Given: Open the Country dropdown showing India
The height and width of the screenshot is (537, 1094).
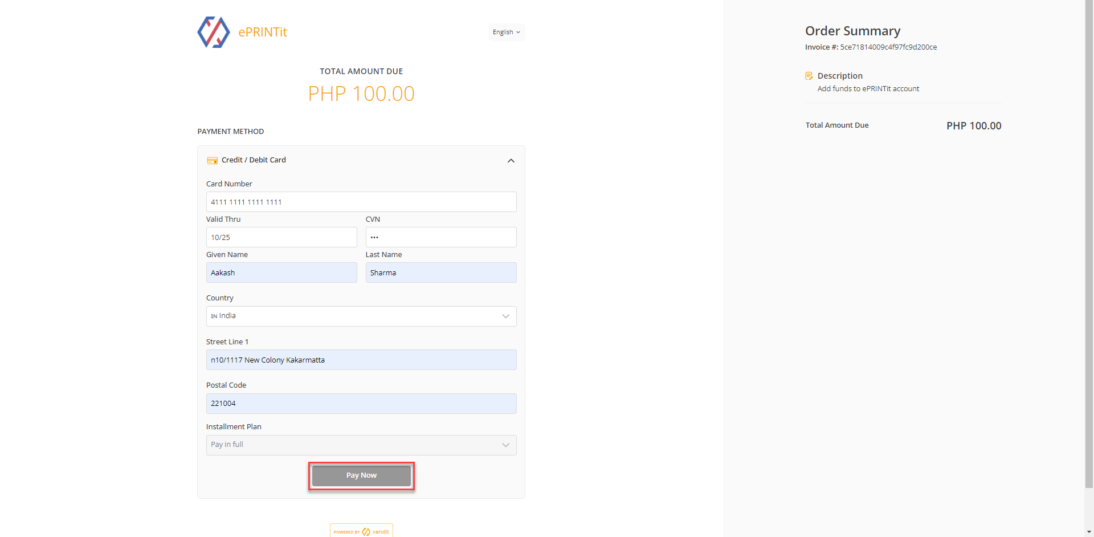Looking at the screenshot, I should [361, 316].
